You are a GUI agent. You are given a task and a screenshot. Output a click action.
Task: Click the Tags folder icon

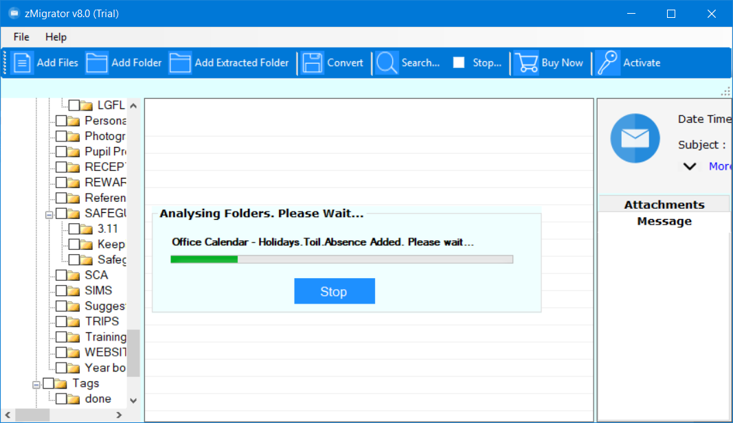60,383
